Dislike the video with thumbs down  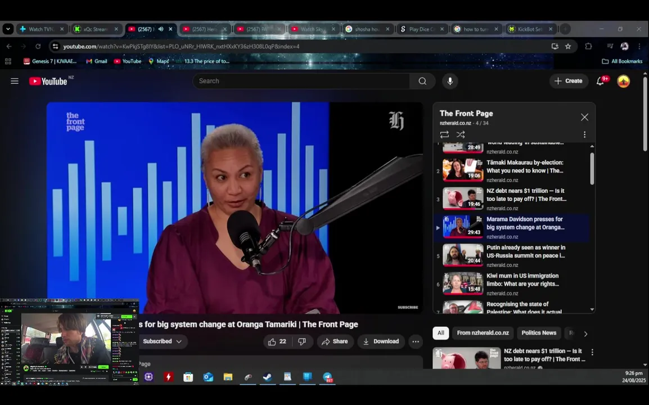pos(302,341)
